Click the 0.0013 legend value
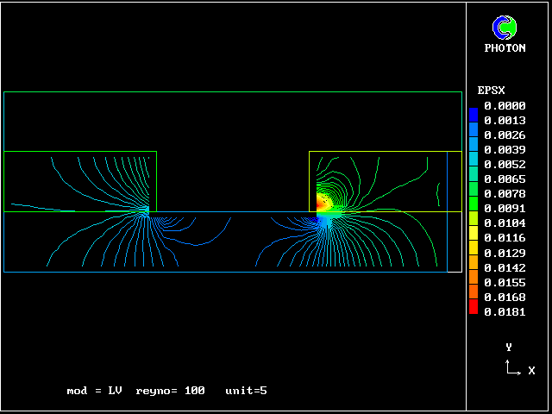 click(x=505, y=121)
